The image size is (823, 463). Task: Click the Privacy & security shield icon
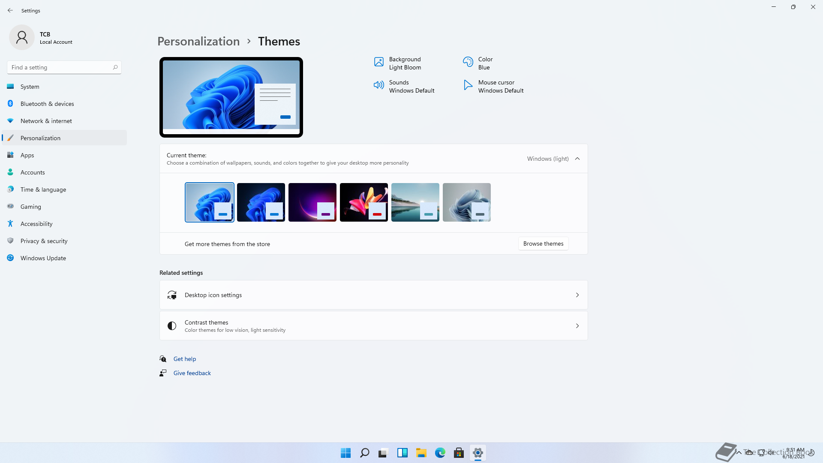[x=10, y=241]
